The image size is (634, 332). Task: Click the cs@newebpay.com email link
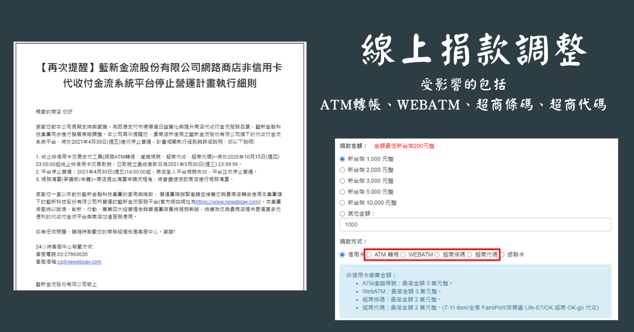coord(79,261)
